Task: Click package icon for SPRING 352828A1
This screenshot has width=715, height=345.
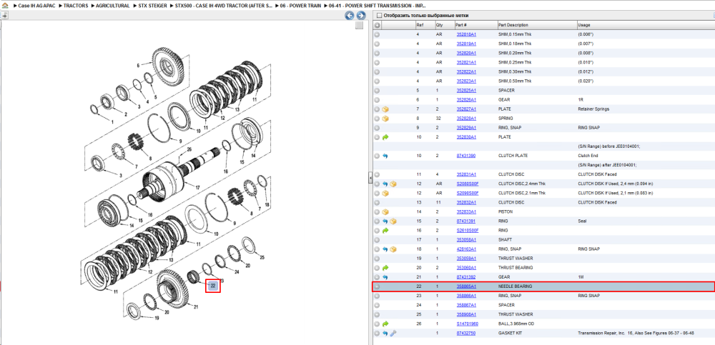Action: [386, 119]
